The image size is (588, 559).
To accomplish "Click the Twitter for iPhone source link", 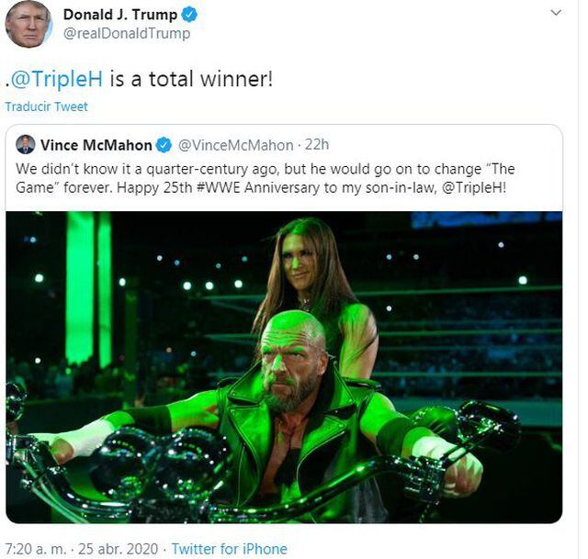I will click(229, 549).
